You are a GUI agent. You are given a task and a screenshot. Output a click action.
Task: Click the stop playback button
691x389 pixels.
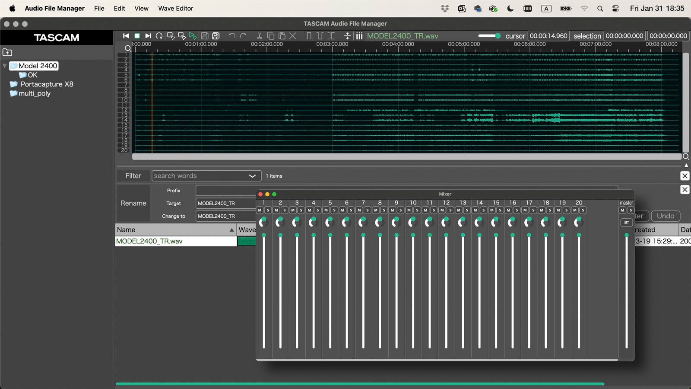pos(137,36)
